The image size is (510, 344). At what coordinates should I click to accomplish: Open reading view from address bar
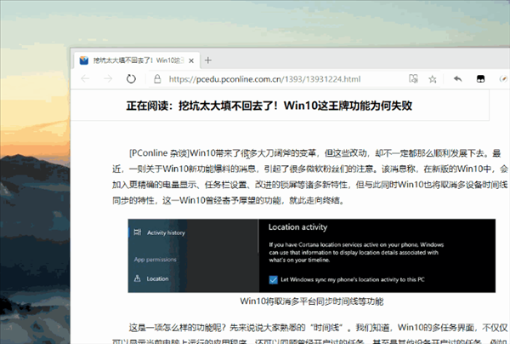click(x=412, y=79)
